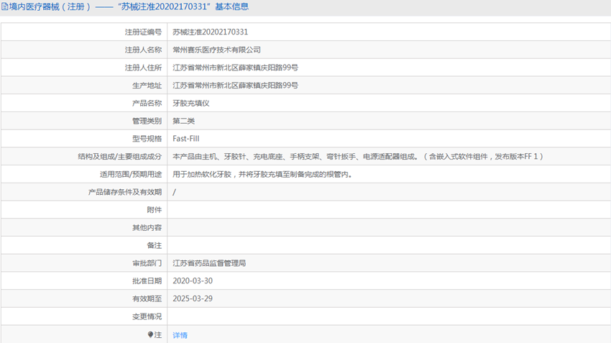Click the 附件 row label
This screenshot has height=343, width=611.
tap(154, 210)
